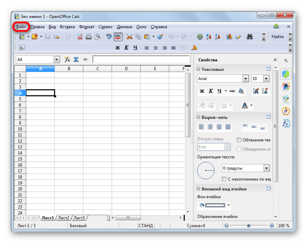Click the New spreadsheet icon
Viewport: 307px width, 243px height.
(22, 36)
